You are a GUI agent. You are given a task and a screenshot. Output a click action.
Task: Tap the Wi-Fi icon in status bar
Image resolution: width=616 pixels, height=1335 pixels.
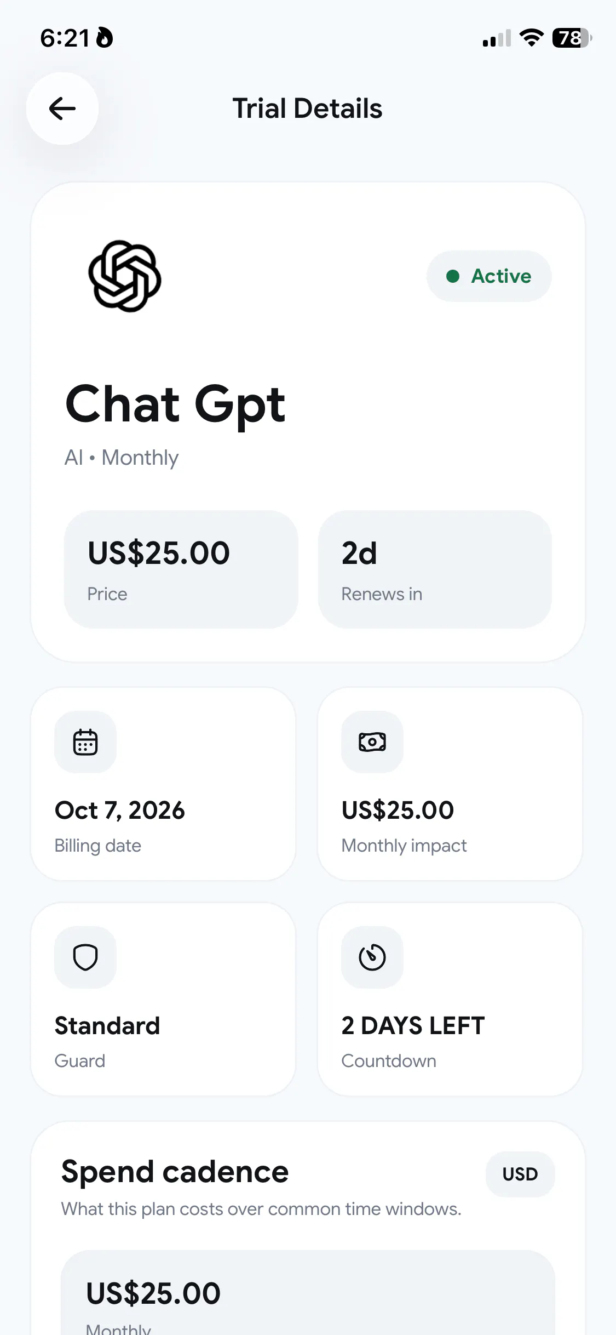click(531, 38)
